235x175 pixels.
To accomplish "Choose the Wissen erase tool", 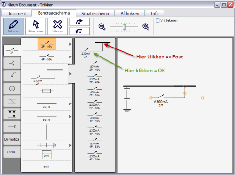I will click(57, 26).
